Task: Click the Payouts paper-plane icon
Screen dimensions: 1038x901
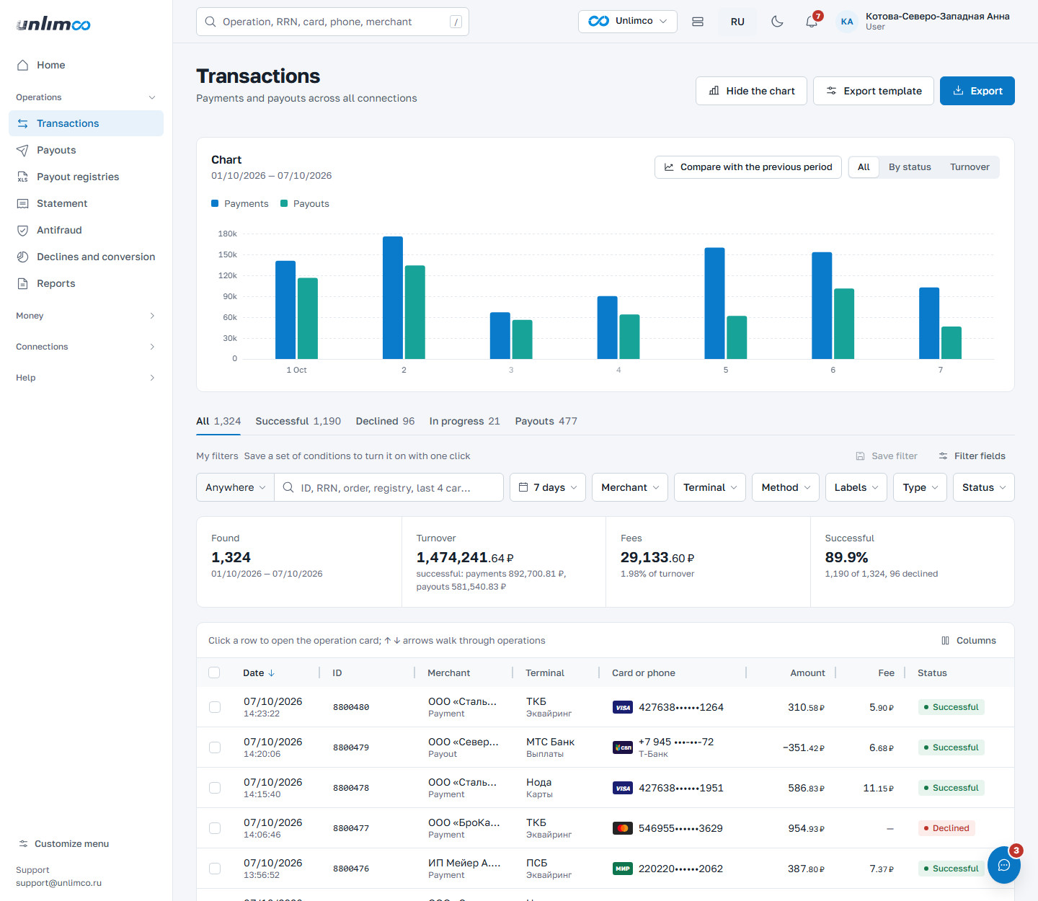Action: tap(22, 150)
